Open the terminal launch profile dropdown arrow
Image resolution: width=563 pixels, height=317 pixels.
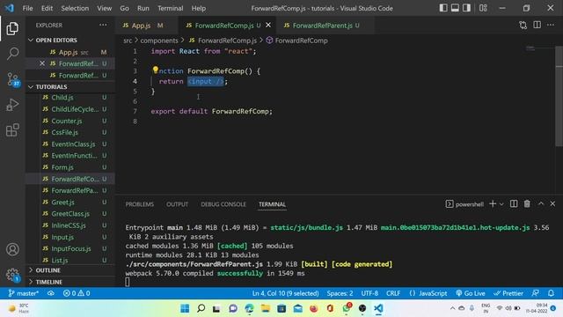click(501, 204)
